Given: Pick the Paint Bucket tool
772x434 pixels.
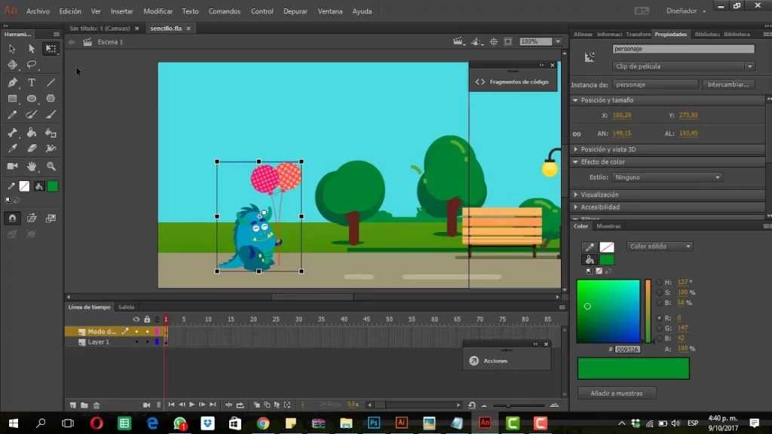Looking at the screenshot, I should pos(32,132).
